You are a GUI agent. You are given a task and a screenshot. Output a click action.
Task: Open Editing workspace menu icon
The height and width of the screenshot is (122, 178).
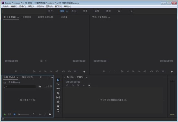[x=67, y=11]
